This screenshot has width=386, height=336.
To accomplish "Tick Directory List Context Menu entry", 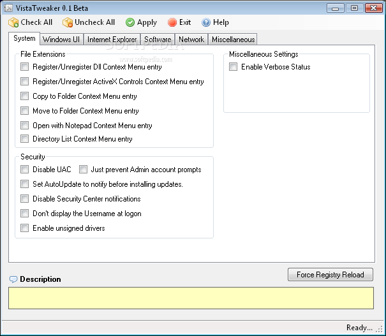I will 24,139.
